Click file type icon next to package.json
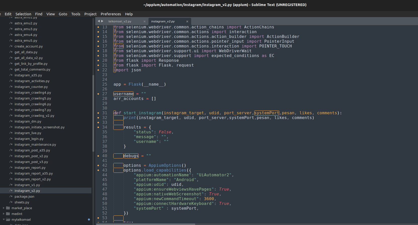The height and width of the screenshot is (225, 418). pos(11,196)
